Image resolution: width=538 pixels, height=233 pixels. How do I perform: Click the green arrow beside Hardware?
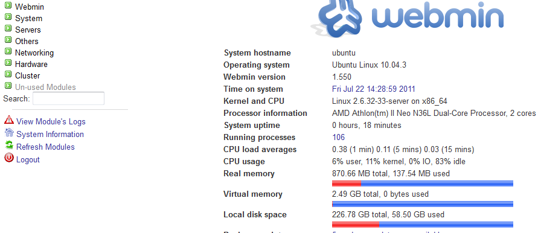8,63
